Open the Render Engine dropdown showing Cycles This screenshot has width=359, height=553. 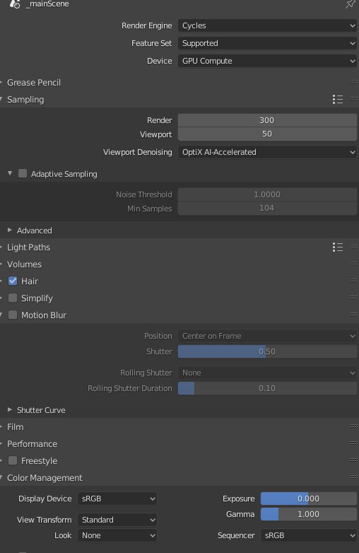pyautogui.click(x=267, y=25)
